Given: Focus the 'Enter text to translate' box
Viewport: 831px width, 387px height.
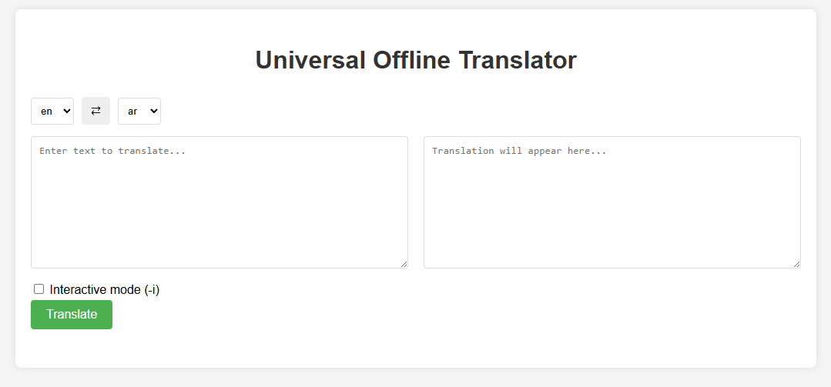Looking at the screenshot, I should pos(219,202).
